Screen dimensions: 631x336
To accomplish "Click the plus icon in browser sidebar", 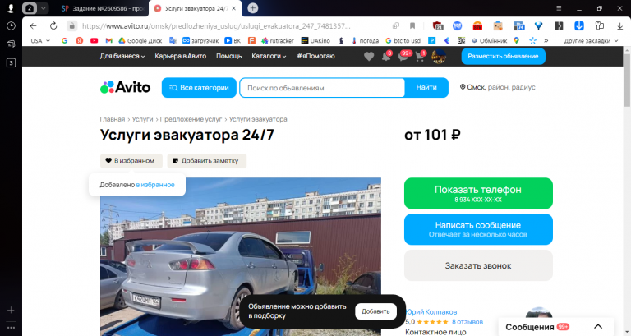I will (x=11, y=310).
